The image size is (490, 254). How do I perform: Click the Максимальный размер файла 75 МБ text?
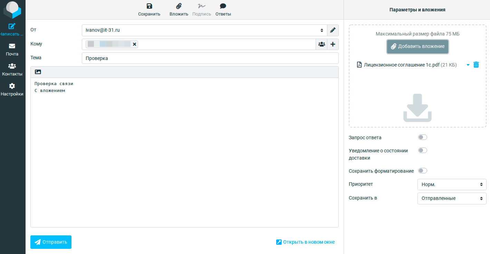coord(417,34)
